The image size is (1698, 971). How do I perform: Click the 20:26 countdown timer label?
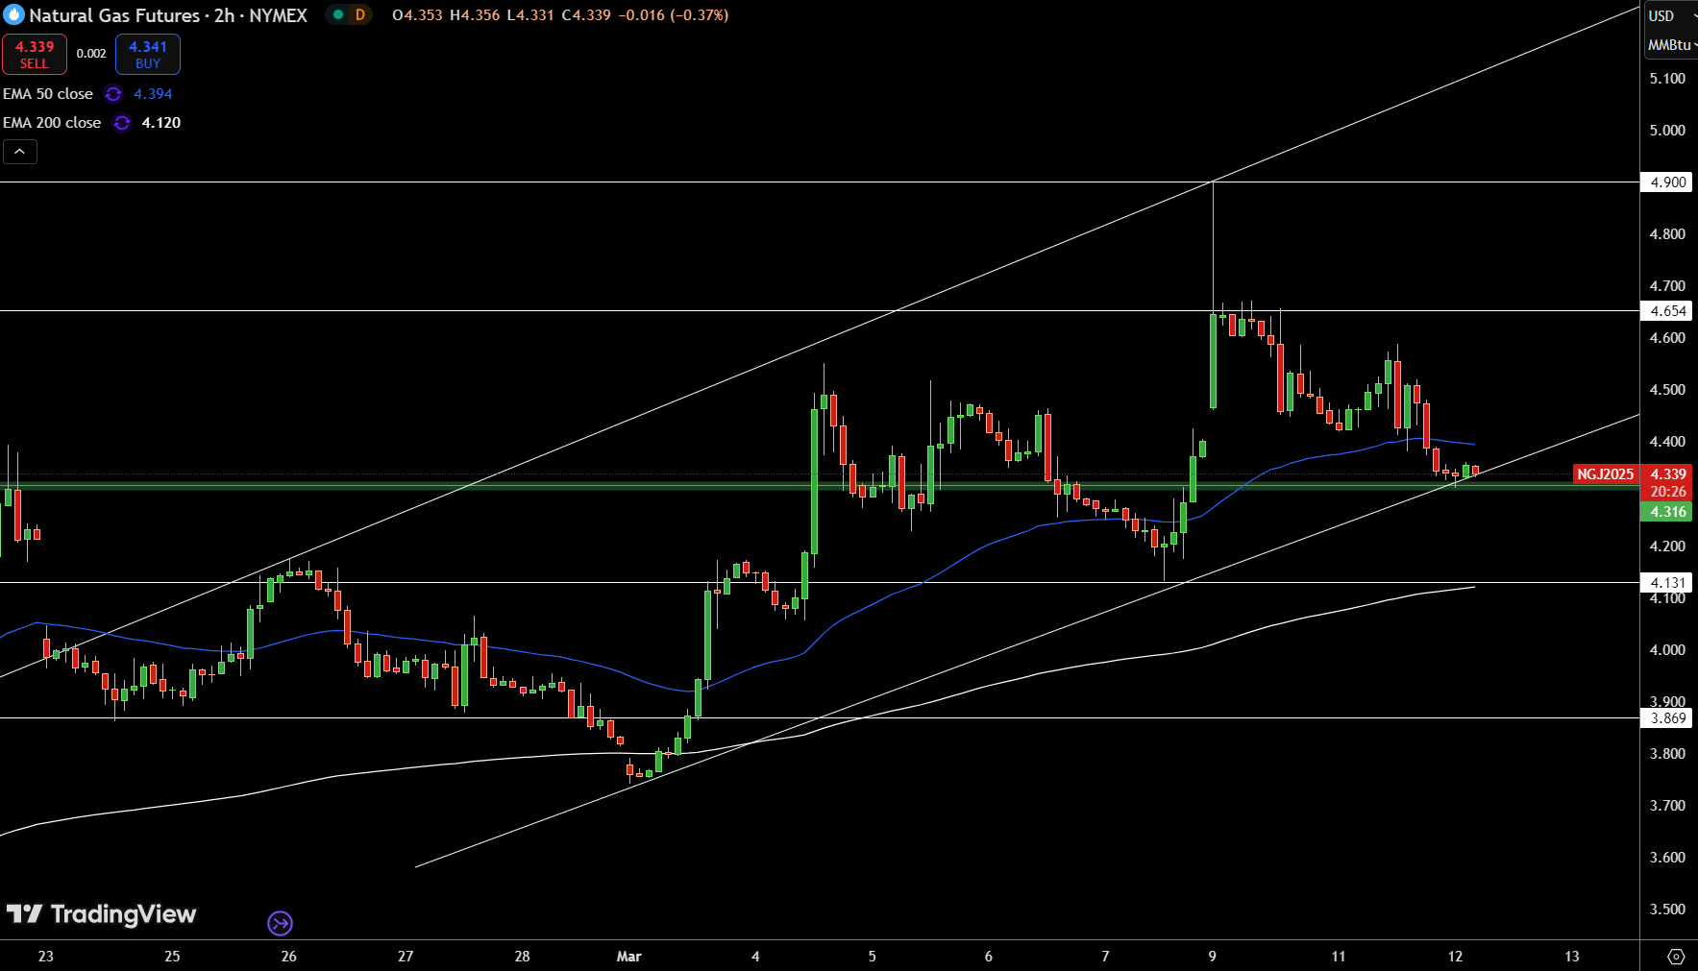click(x=1667, y=492)
